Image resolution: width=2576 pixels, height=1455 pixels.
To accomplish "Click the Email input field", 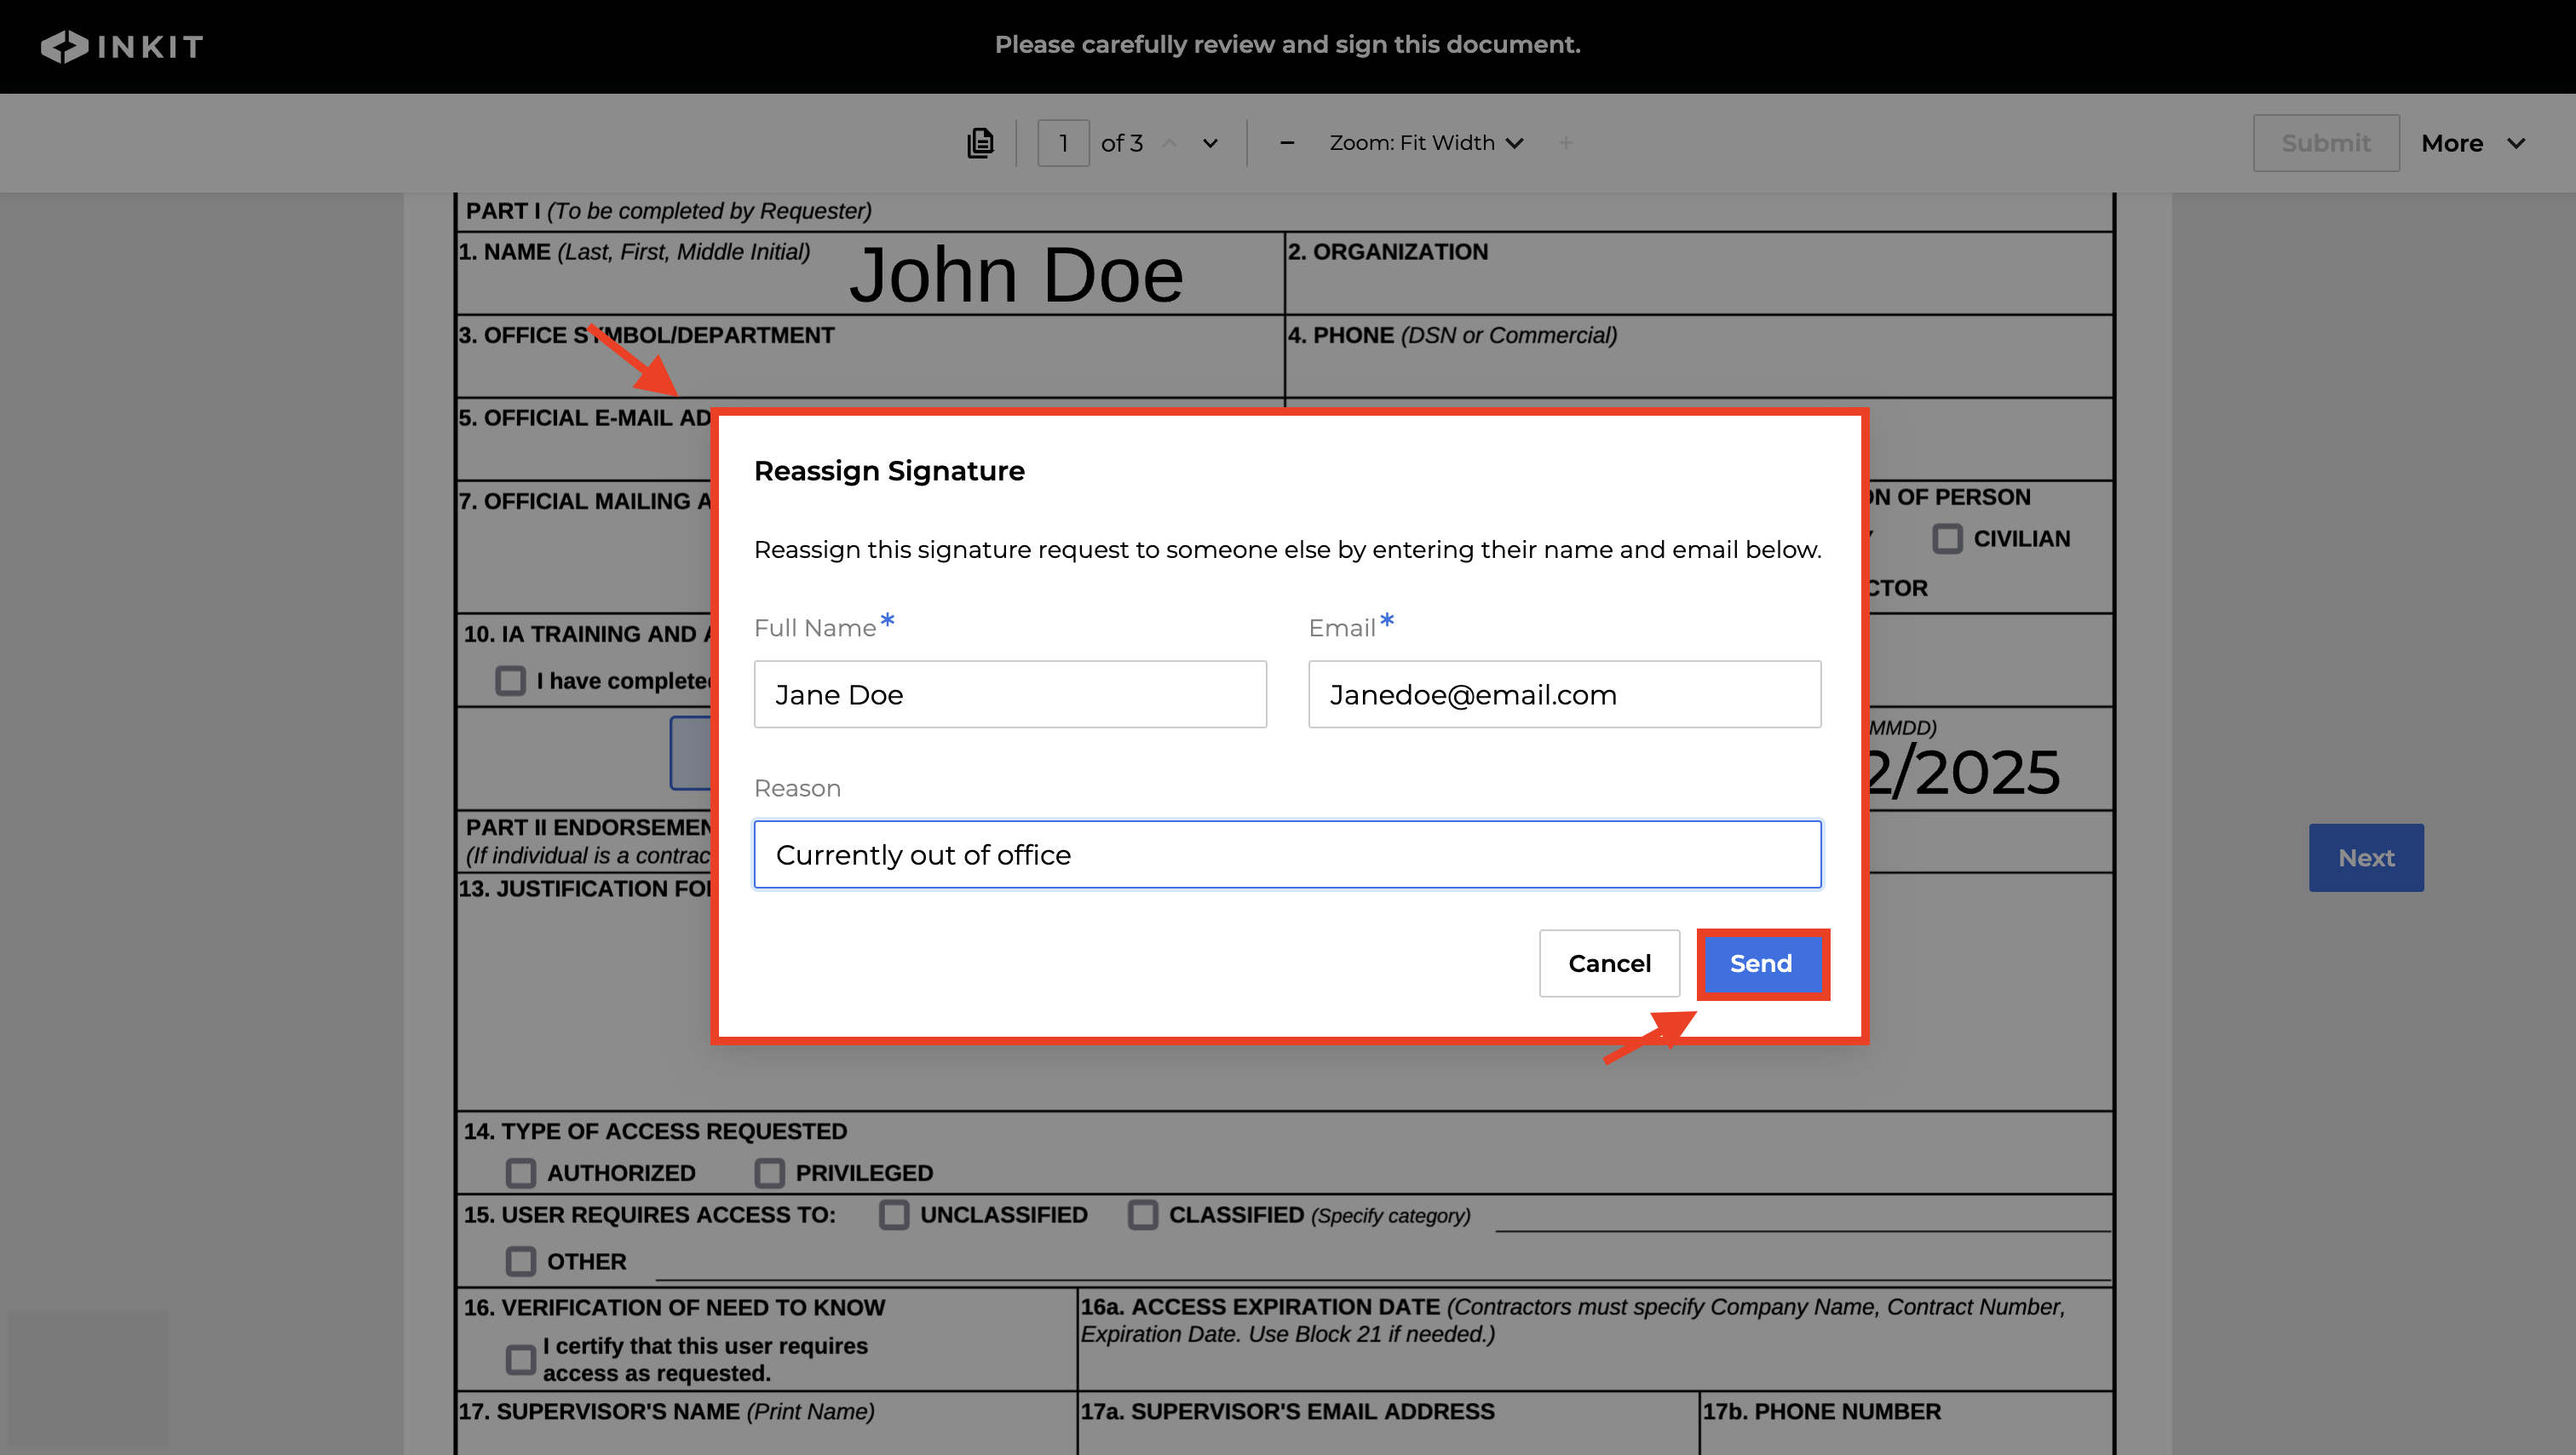I will pos(1564,694).
